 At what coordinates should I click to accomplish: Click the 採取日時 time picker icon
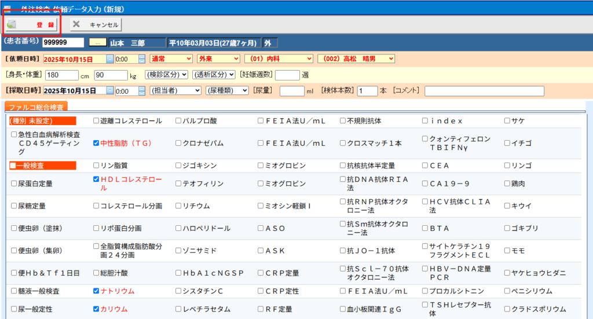click(x=142, y=91)
